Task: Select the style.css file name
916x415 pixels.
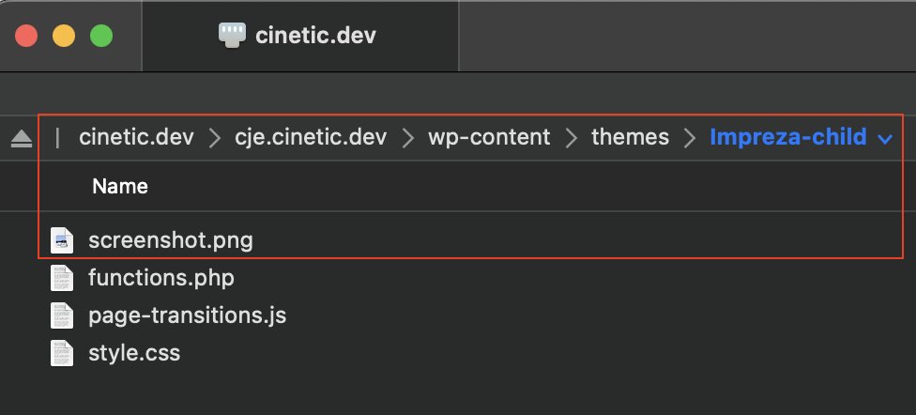Action: pyautogui.click(x=133, y=353)
